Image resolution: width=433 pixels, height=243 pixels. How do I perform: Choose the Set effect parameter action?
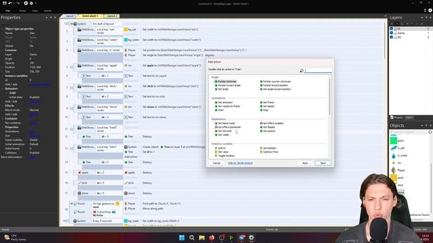click(x=228, y=128)
